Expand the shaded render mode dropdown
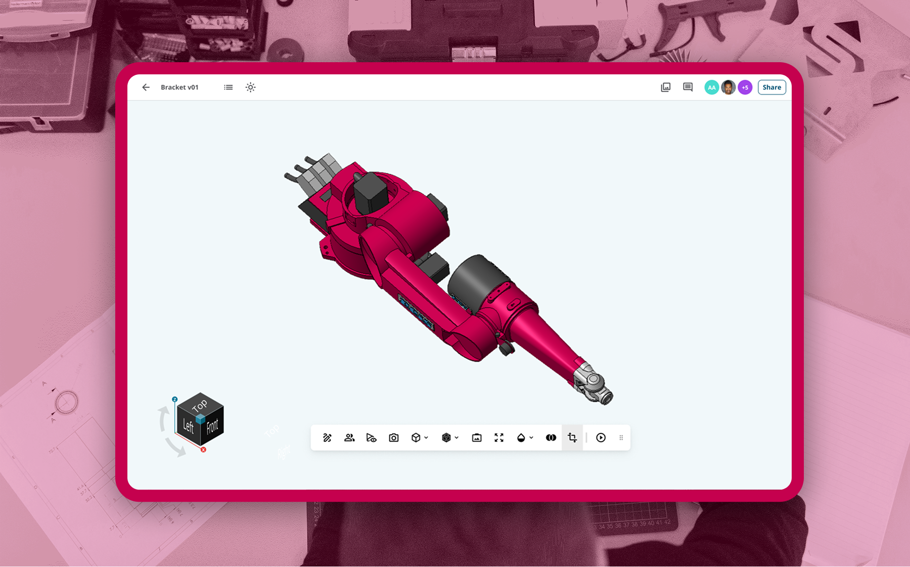This screenshot has width=910, height=567. (x=457, y=438)
